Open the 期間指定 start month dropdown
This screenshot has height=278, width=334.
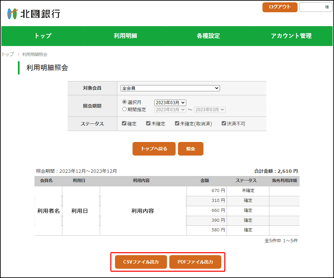coord(170,110)
